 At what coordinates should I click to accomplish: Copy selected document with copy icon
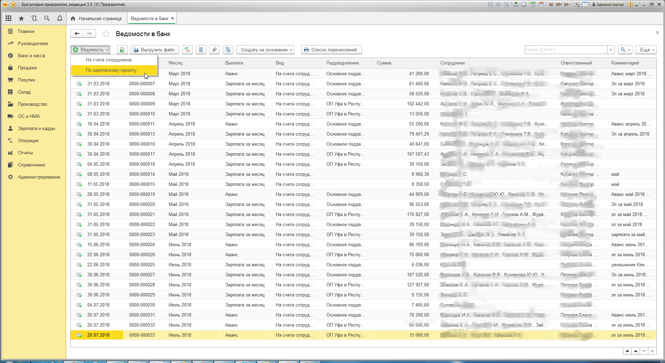pyautogui.click(x=122, y=50)
